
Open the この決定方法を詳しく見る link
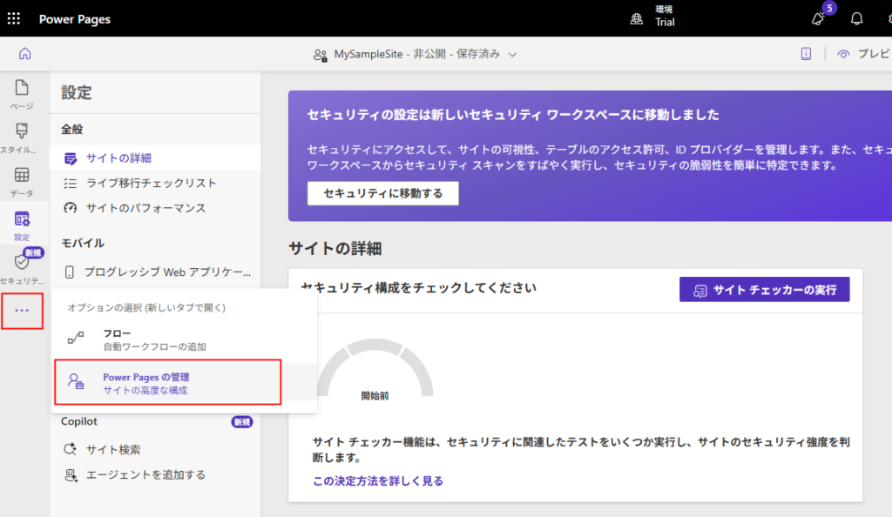click(x=378, y=480)
